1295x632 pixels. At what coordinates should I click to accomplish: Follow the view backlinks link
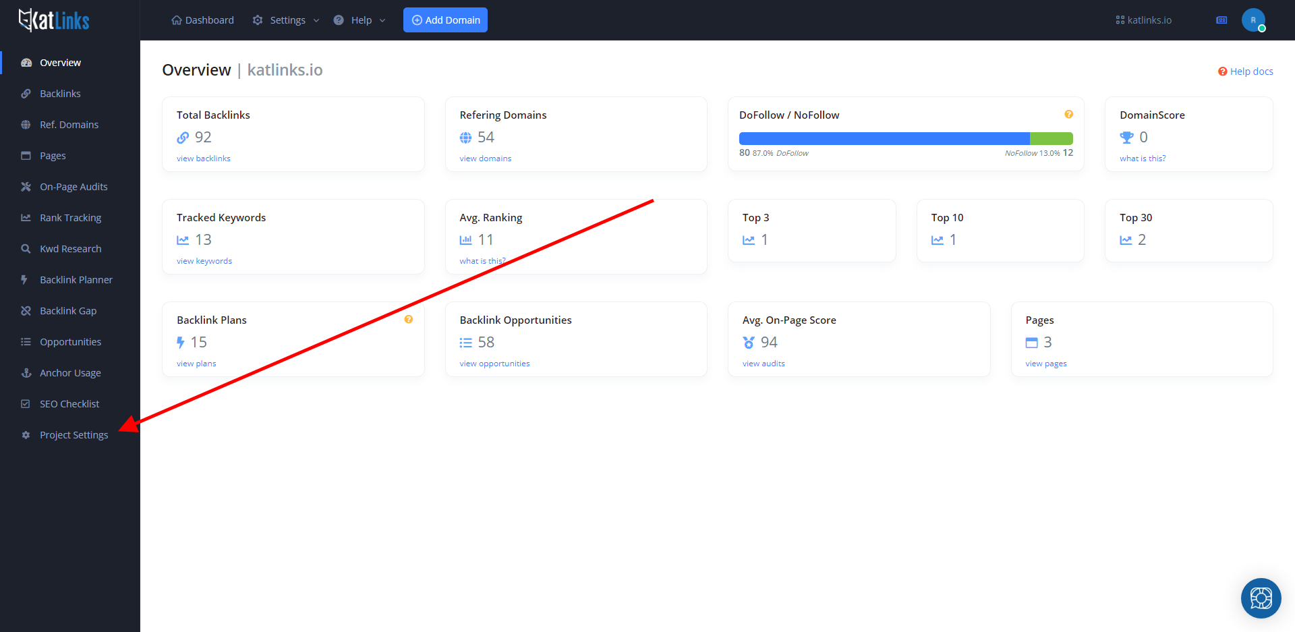pos(204,159)
